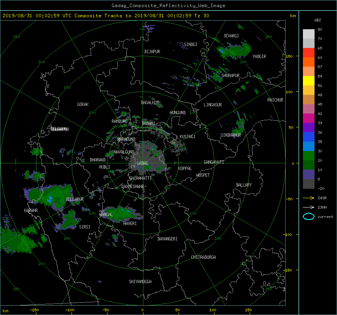Select the YELLAPUR label

(x=75, y=199)
